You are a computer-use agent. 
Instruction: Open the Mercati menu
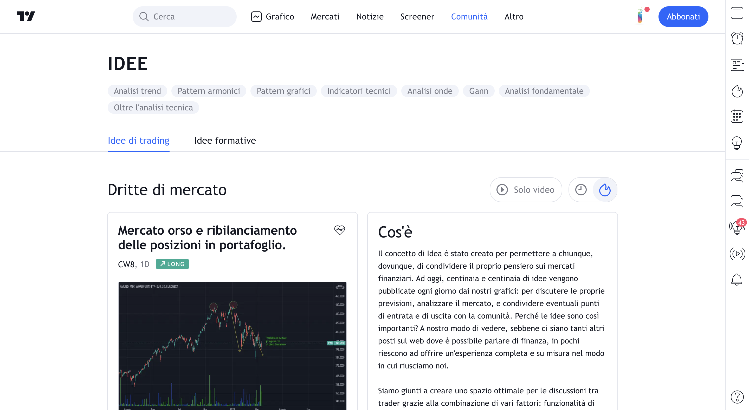tap(325, 17)
